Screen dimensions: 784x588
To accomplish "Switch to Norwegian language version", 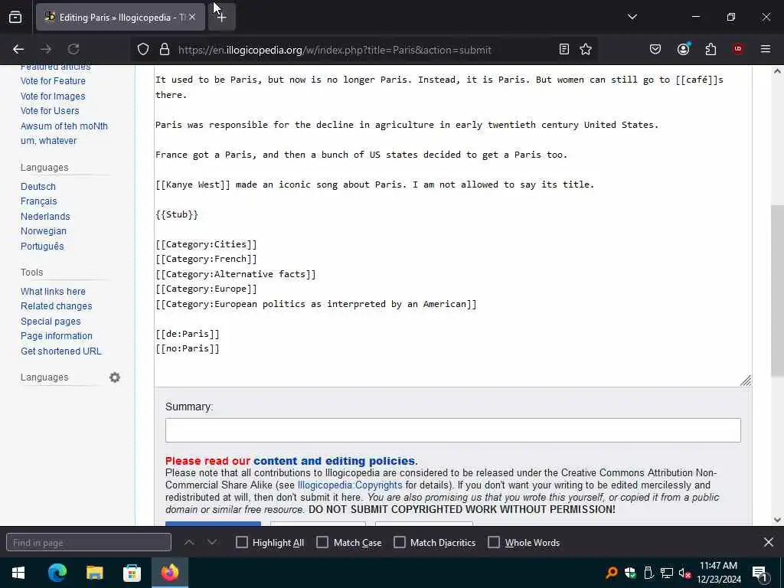I will (x=44, y=231).
